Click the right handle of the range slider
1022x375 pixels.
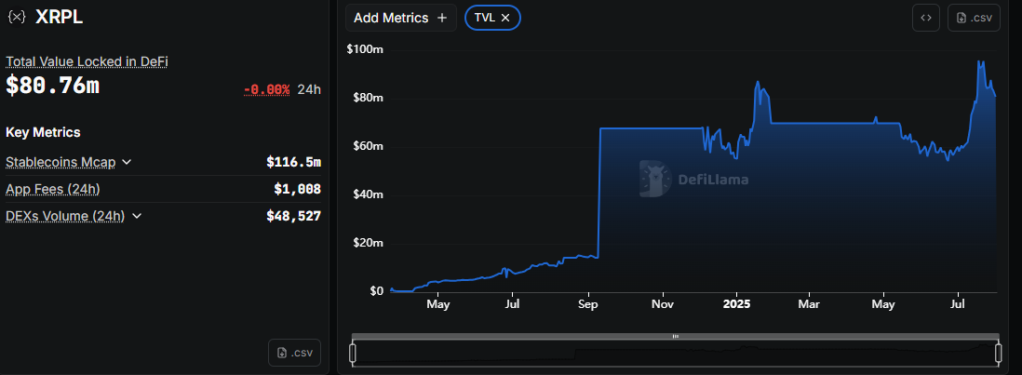[x=999, y=353]
